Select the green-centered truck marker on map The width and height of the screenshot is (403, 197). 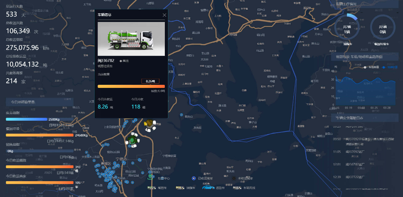tap(132, 140)
